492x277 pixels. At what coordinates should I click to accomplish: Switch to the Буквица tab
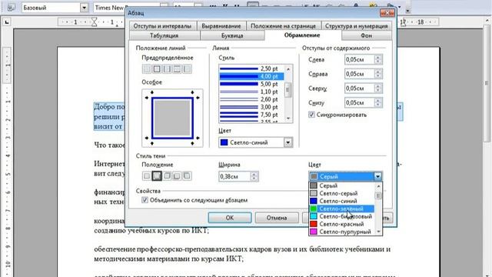pos(232,35)
